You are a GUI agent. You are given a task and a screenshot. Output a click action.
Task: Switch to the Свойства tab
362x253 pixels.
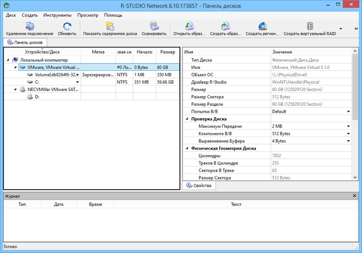click(199, 186)
